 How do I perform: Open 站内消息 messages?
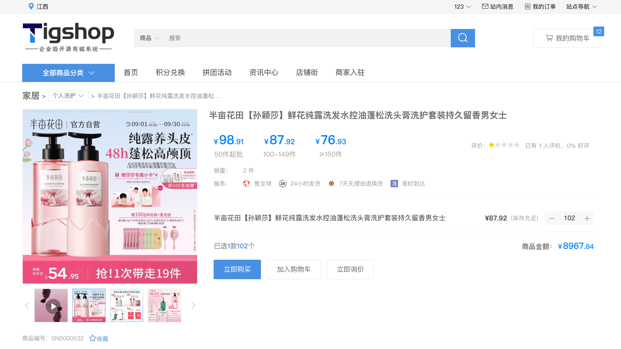point(498,6)
